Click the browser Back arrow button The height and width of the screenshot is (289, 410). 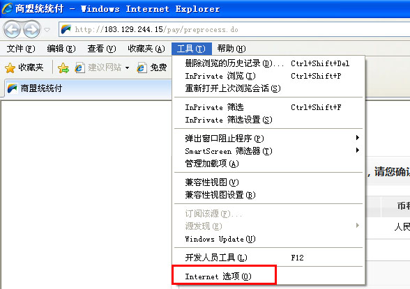(12, 29)
